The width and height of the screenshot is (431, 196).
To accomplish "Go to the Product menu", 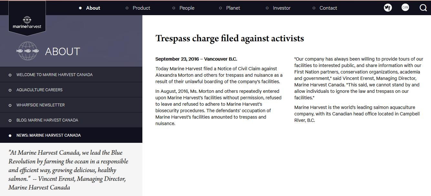I will pos(141,8).
